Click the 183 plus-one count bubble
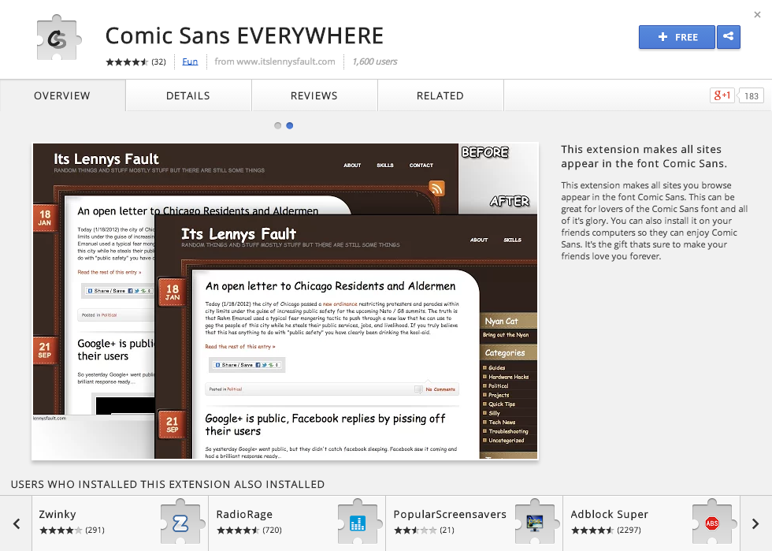Viewport: 772px width, 551px height. (x=751, y=95)
